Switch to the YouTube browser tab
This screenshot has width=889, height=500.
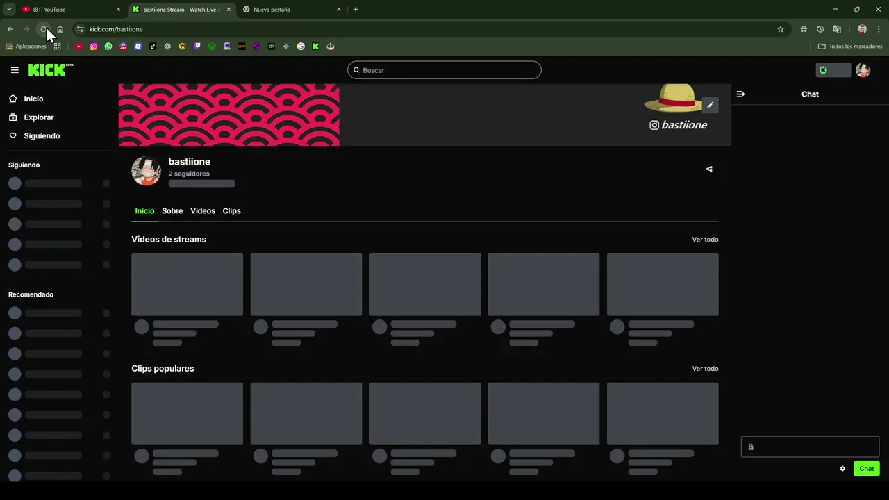pos(72,10)
